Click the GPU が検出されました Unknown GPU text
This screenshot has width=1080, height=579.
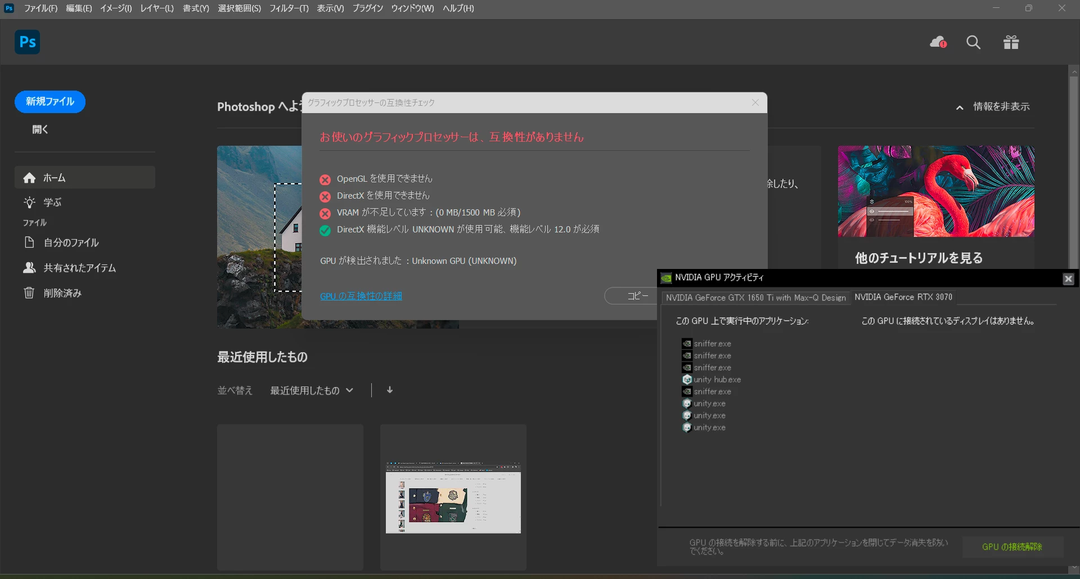tap(418, 261)
